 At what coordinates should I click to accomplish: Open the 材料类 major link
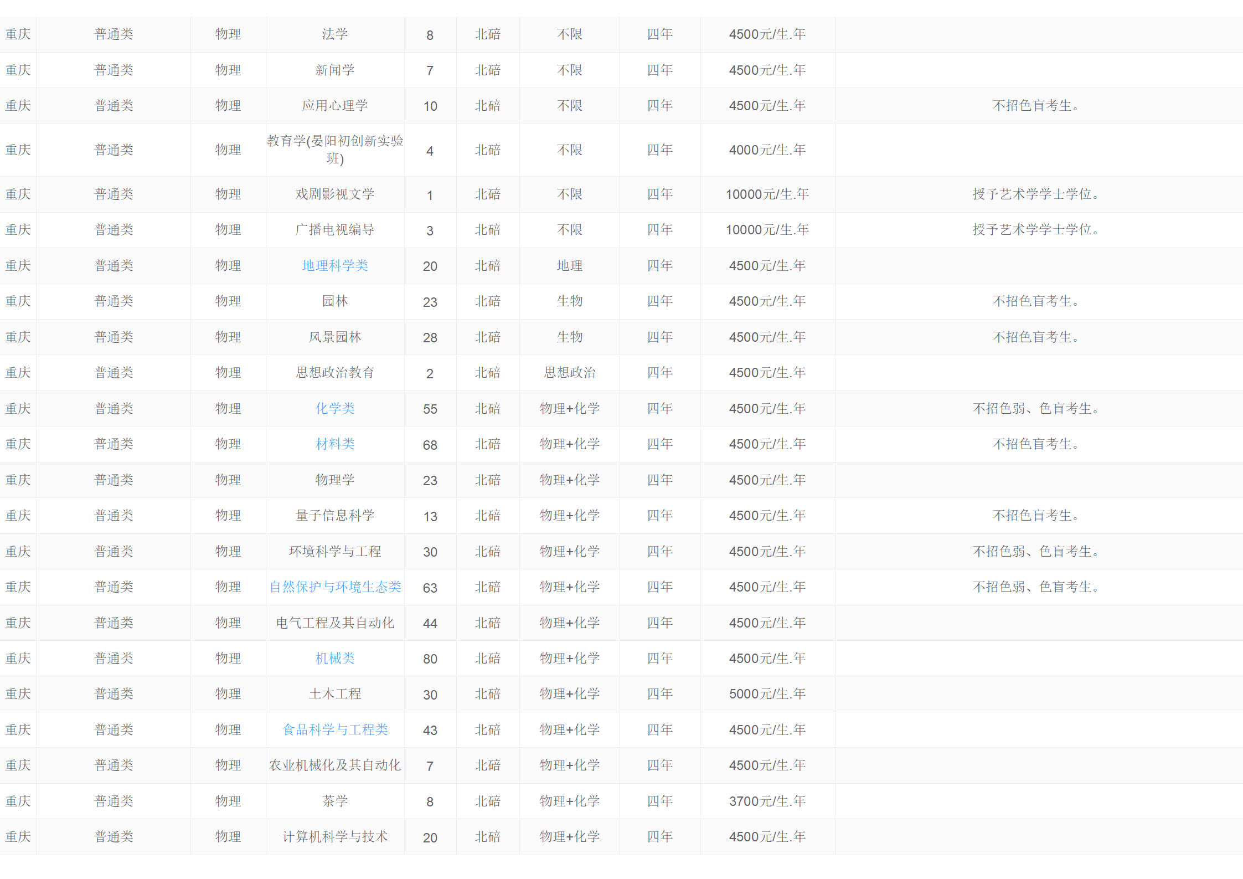(x=334, y=444)
